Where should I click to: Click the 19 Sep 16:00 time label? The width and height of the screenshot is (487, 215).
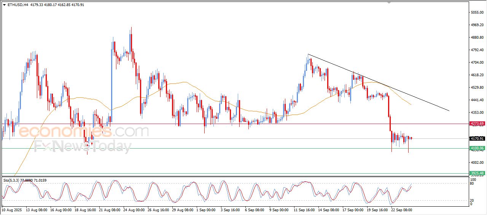click(378, 209)
